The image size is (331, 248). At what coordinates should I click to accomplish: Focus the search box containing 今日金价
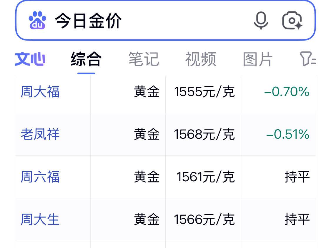pos(147,21)
